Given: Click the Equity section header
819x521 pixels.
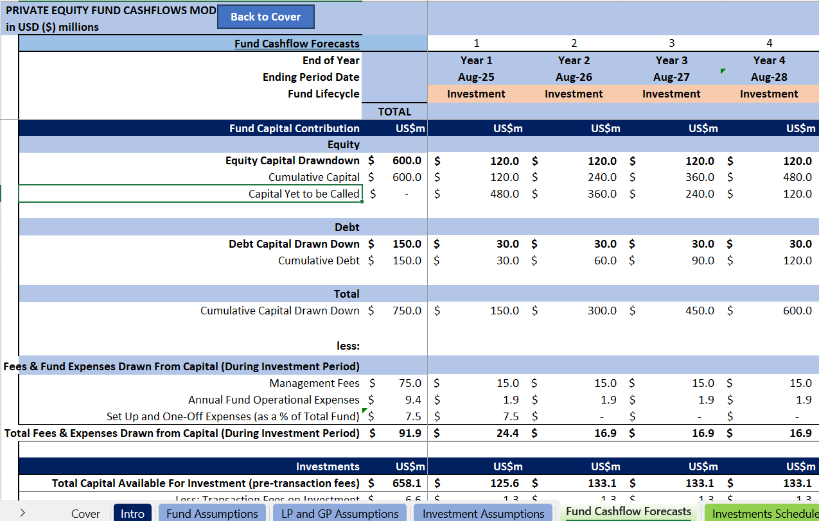Looking at the screenshot, I should pyautogui.click(x=344, y=144).
